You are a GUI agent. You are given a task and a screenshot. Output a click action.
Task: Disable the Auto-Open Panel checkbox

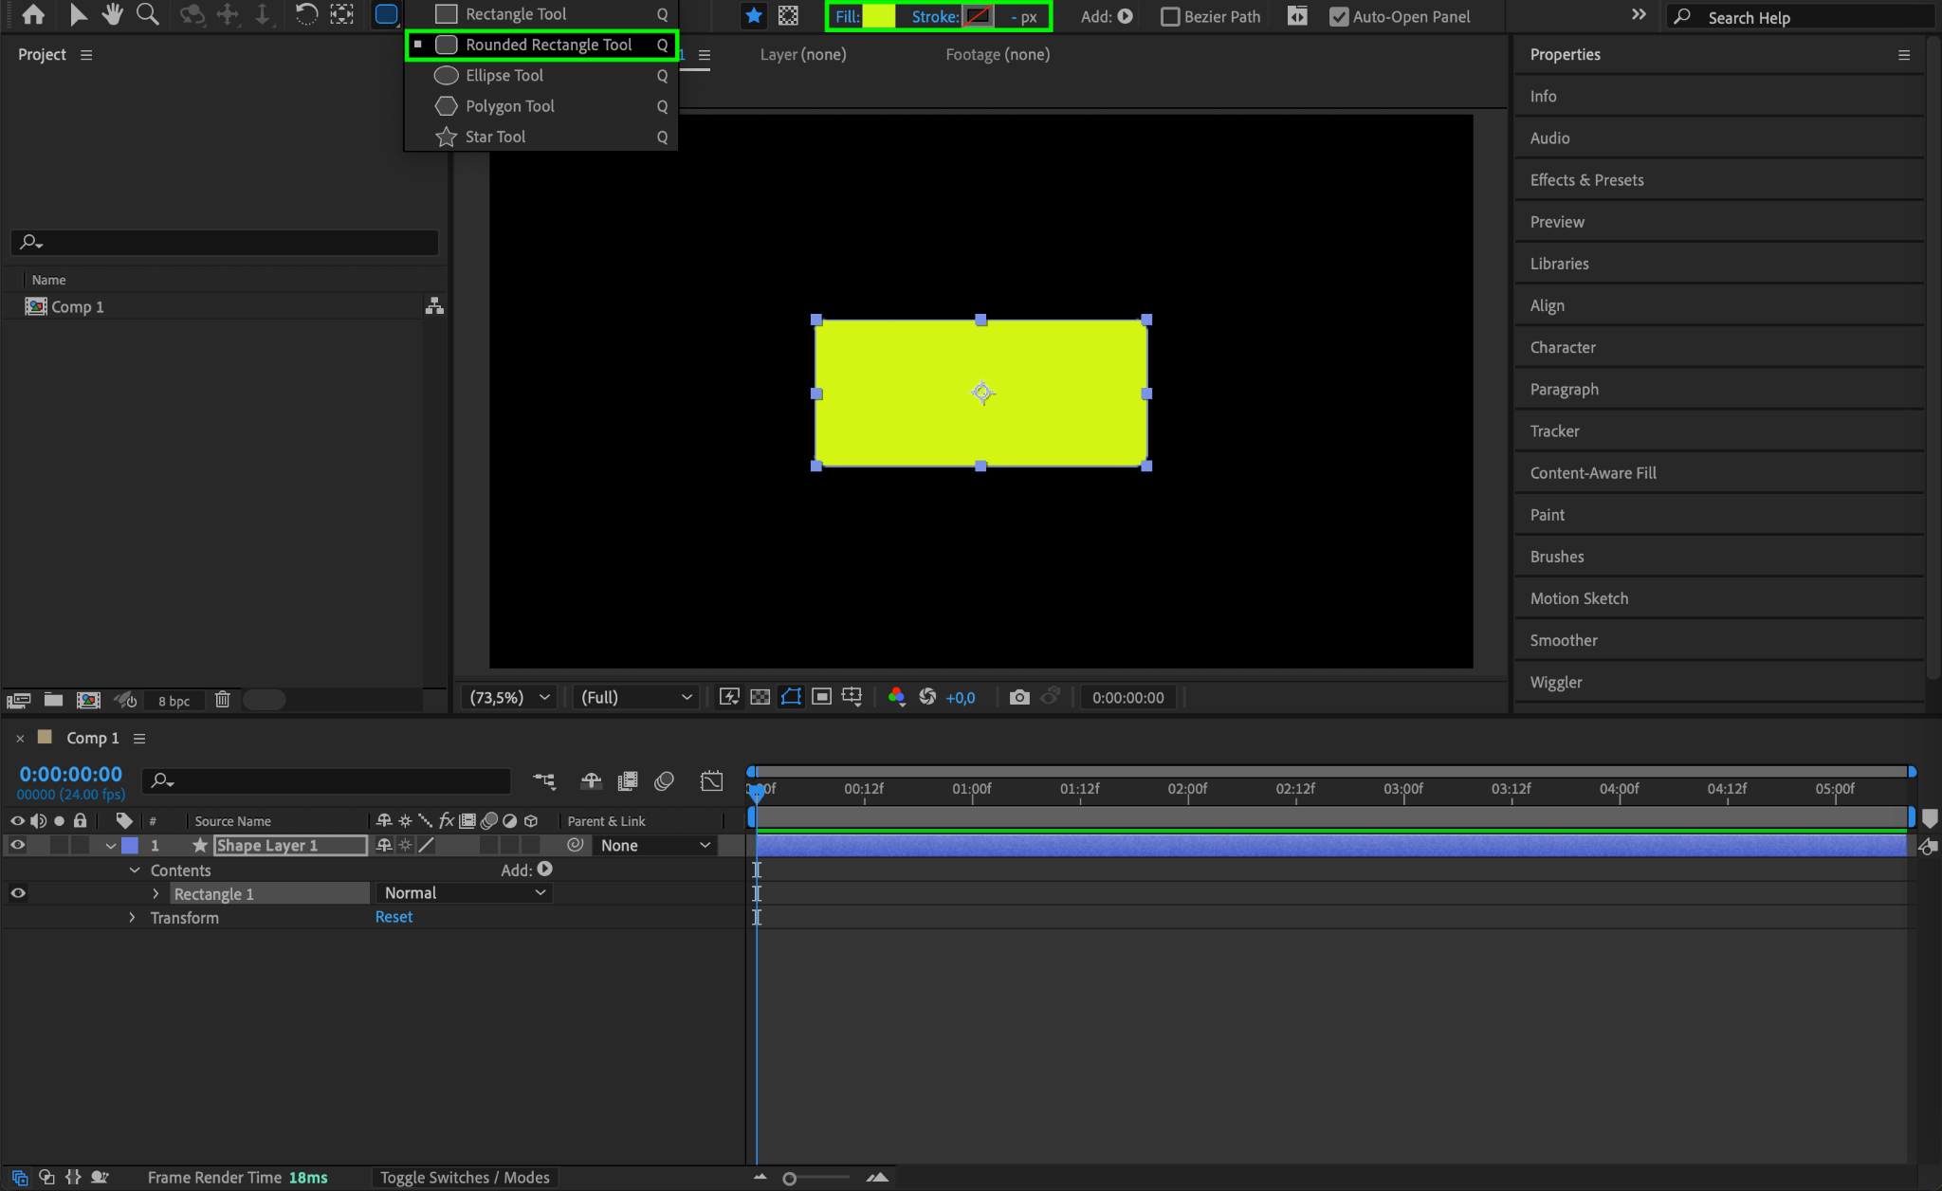pyautogui.click(x=1338, y=17)
